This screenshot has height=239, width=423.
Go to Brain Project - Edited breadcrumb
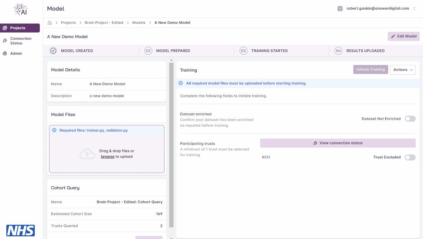104,23
